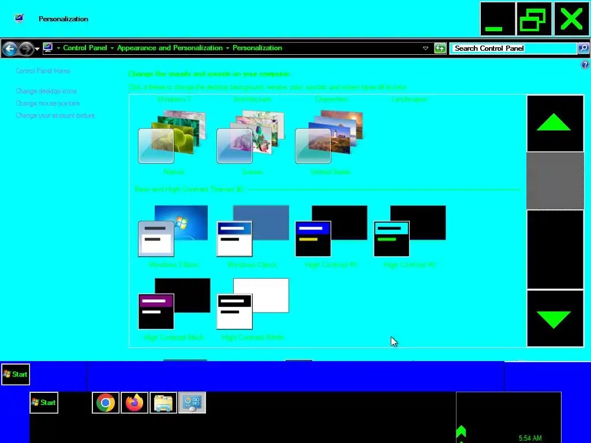Click the address bar refresh icon
Image resolution: width=591 pixels, height=443 pixels.
point(440,48)
